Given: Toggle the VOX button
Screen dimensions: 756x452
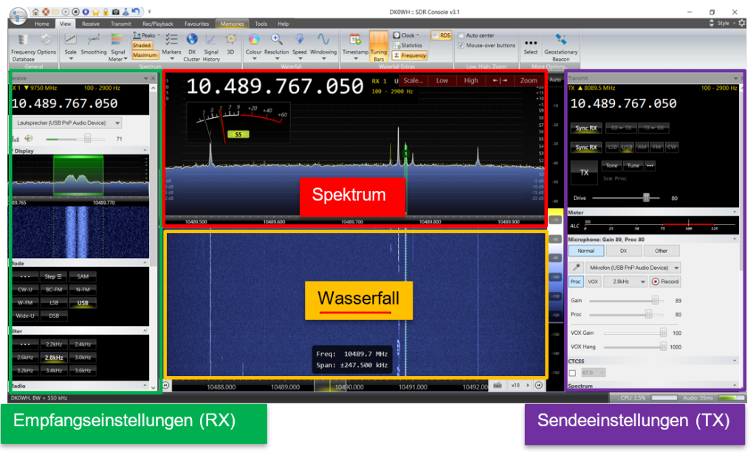Looking at the screenshot, I should tap(593, 282).
